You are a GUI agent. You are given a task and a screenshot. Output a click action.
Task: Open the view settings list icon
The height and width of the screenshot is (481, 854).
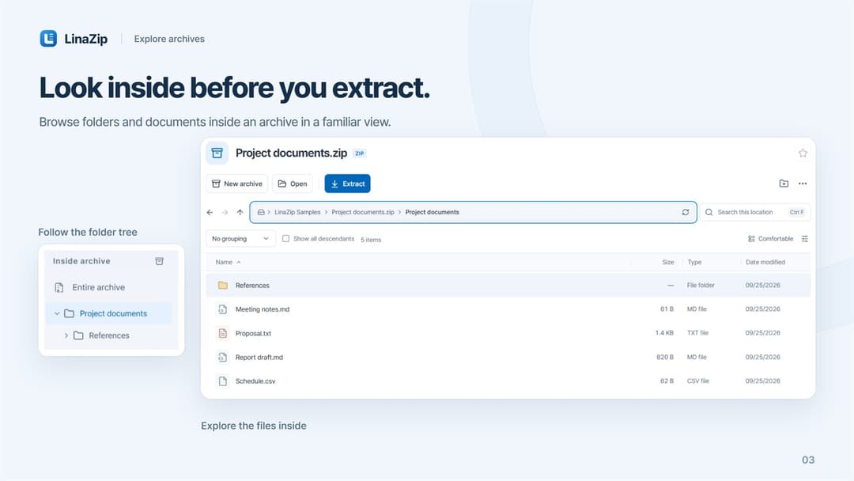pyautogui.click(x=804, y=239)
